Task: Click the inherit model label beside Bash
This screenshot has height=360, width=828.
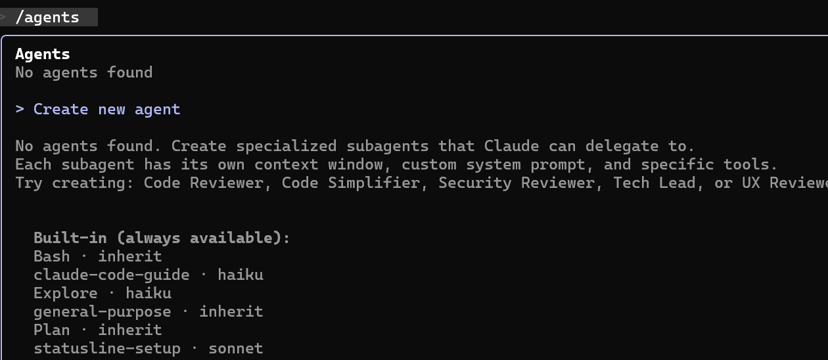Action: [x=130, y=256]
